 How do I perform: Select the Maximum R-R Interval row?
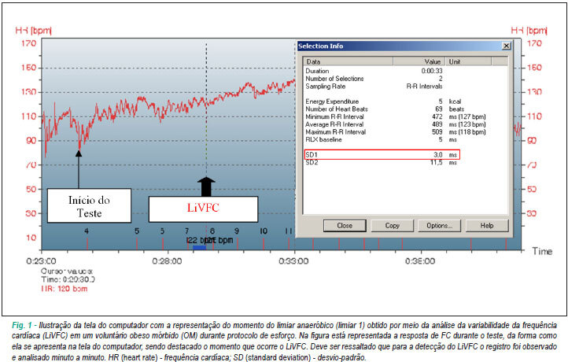coord(405,132)
